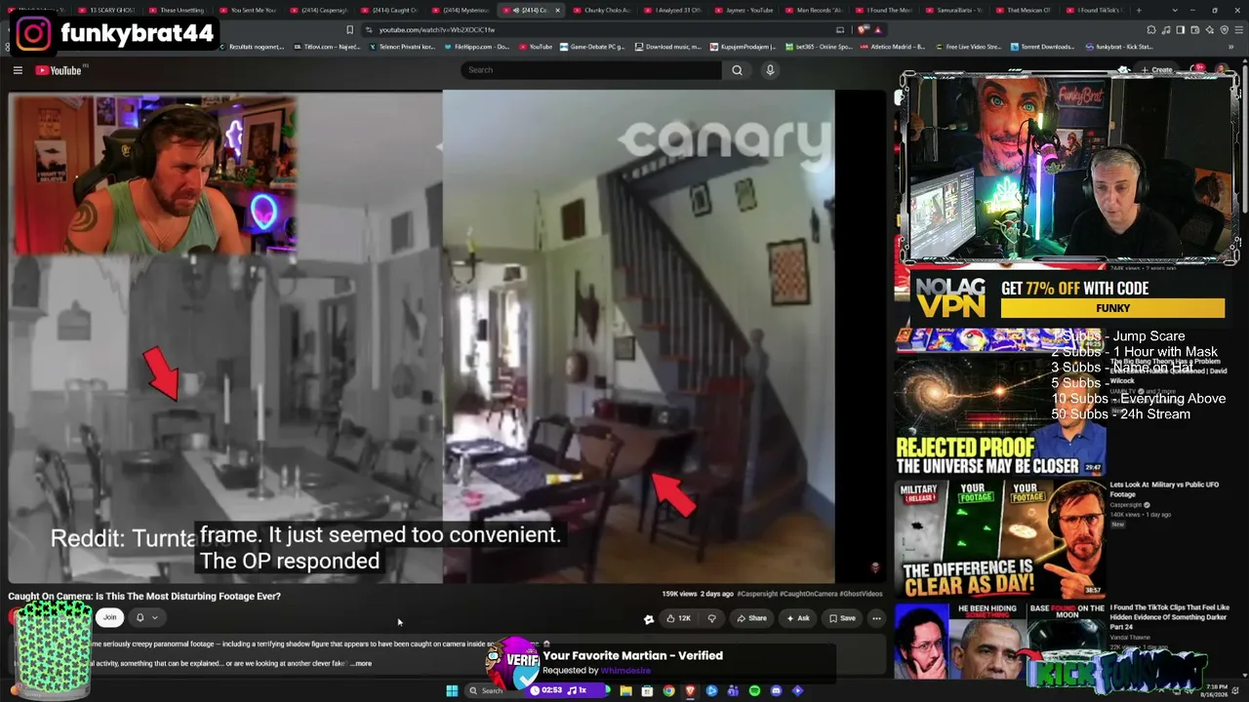The height and width of the screenshot is (702, 1249).
Task: Dislike the video with thumbs down
Action: click(x=711, y=618)
